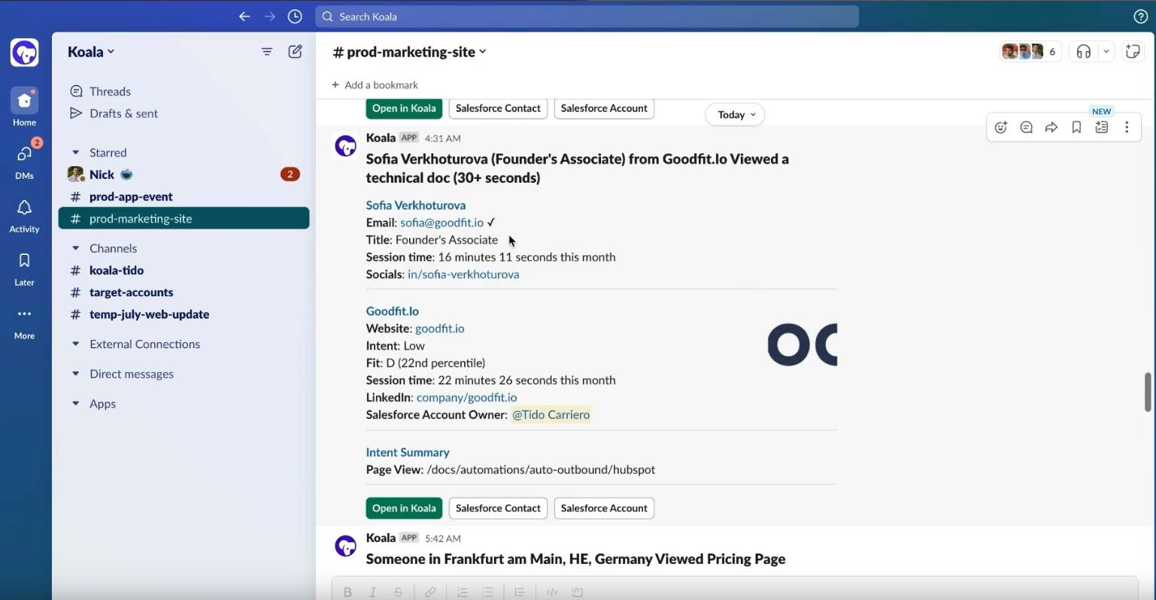This screenshot has width=1156, height=600.
Task: Open the Today date jump dropdown
Action: point(735,115)
